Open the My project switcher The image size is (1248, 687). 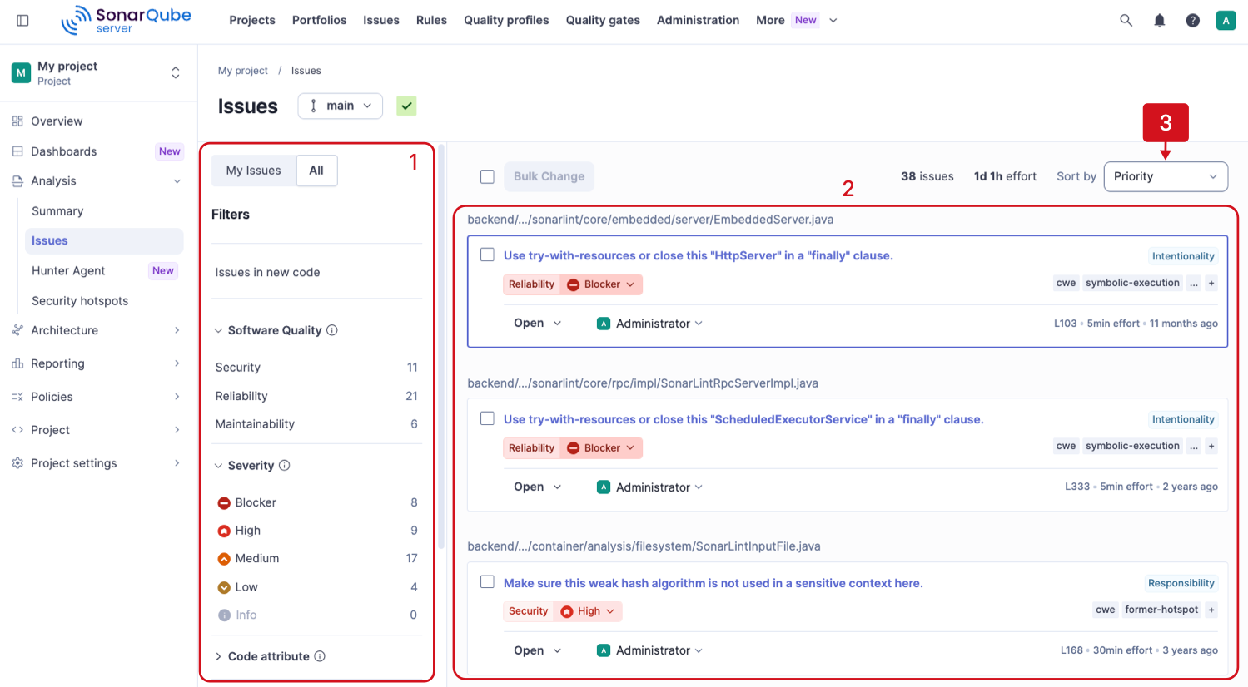[97, 73]
